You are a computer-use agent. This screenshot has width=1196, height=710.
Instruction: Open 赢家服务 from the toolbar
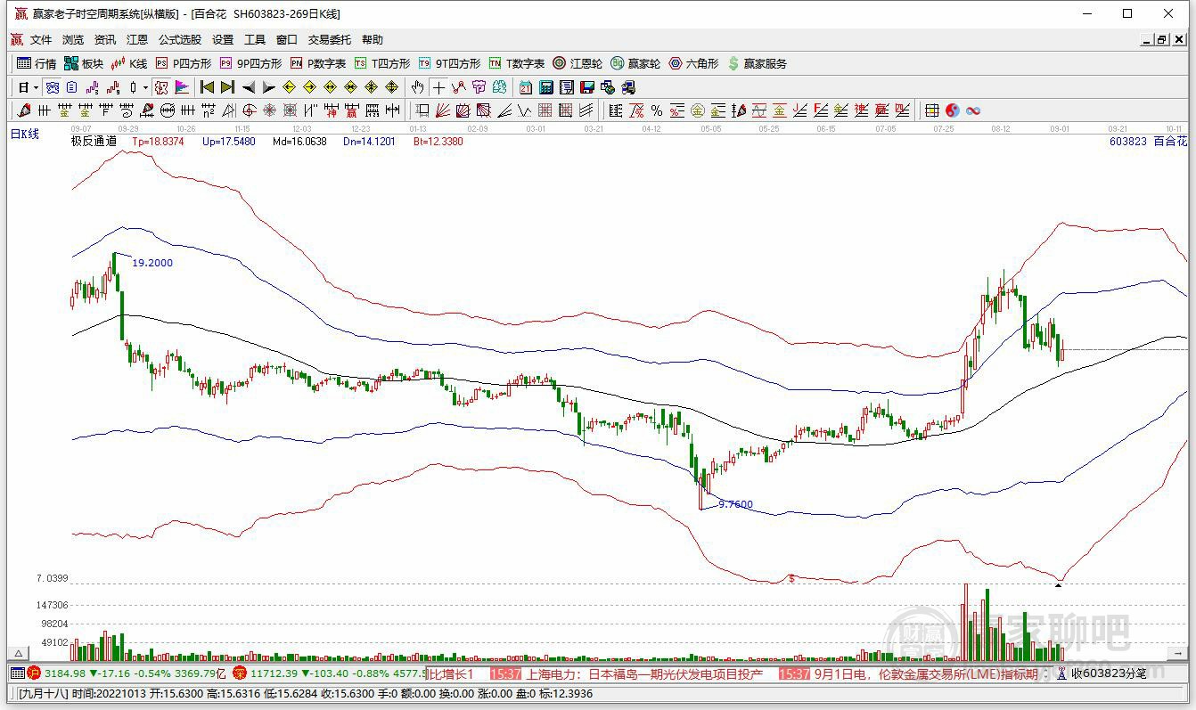coord(758,63)
